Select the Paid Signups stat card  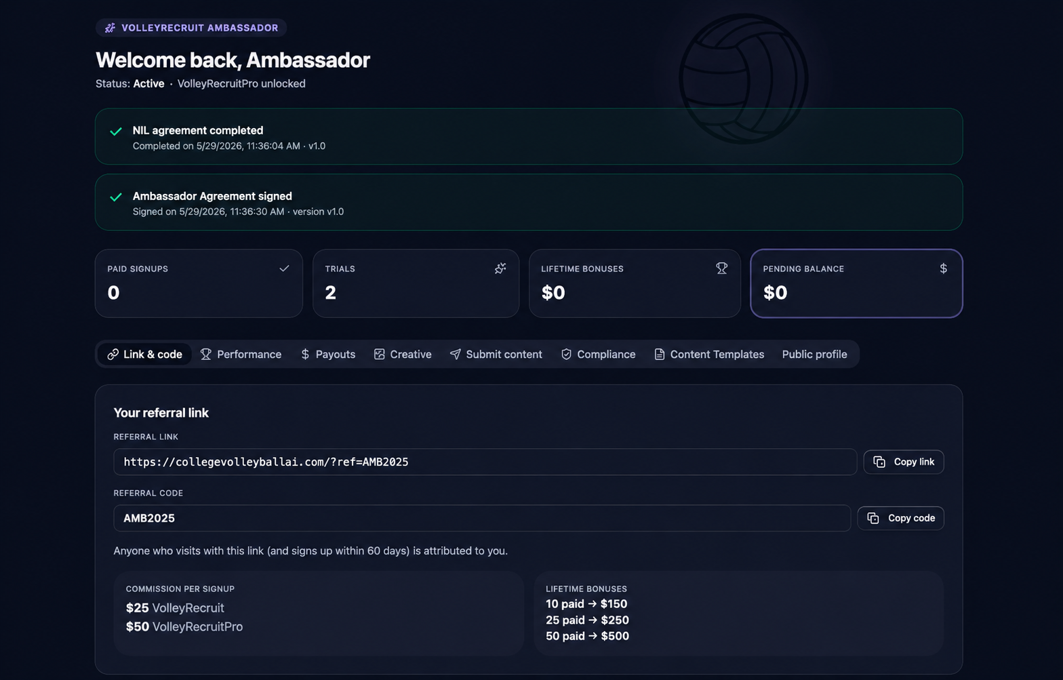click(199, 283)
